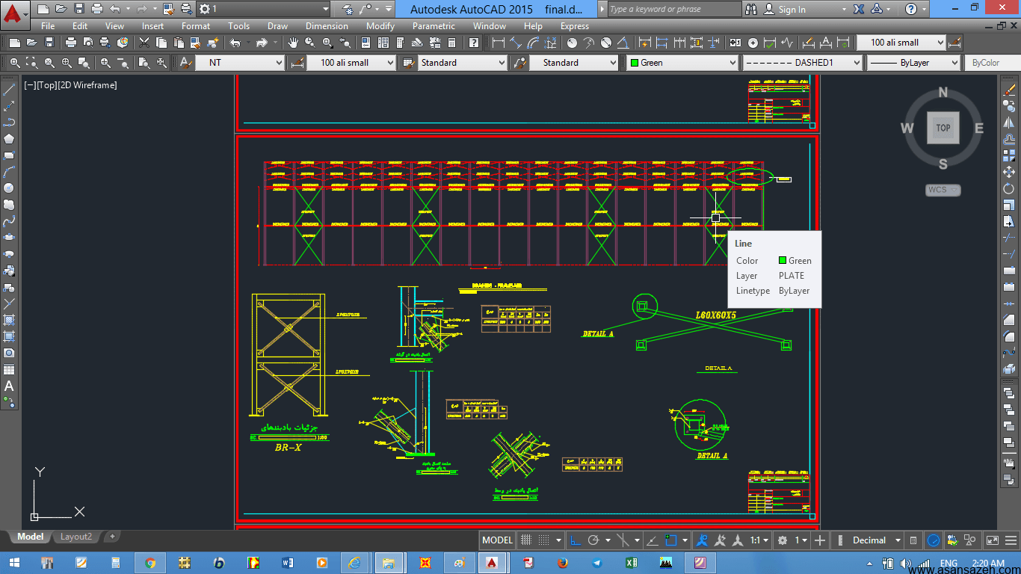Open Firefox from the Windows taskbar
The width and height of the screenshot is (1021, 574).
pos(563,563)
